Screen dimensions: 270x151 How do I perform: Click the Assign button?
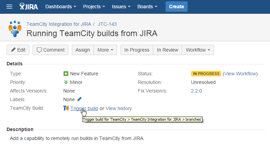click(x=82, y=50)
